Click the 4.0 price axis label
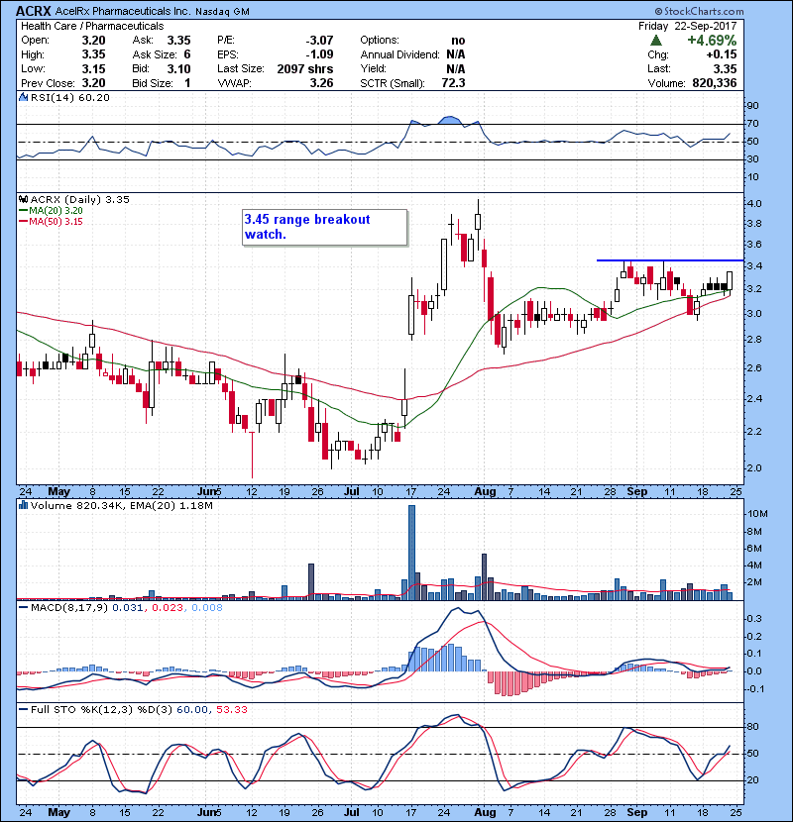 pyautogui.click(x=754, y=204)
